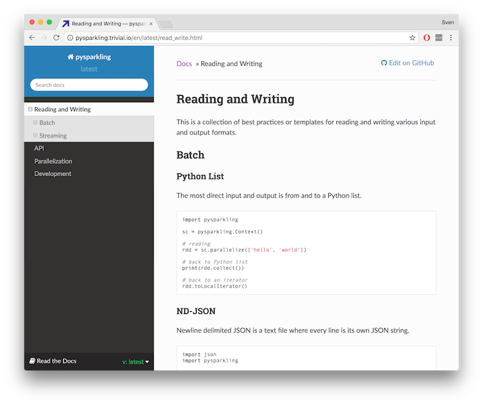Reload the page with the refresh icon
The image size is (483, 405).
point(56,38)
